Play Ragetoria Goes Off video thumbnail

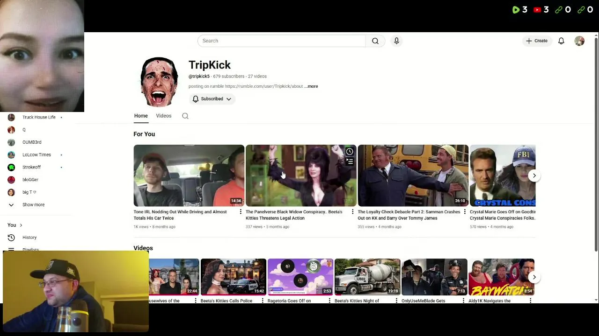(300, 277)
